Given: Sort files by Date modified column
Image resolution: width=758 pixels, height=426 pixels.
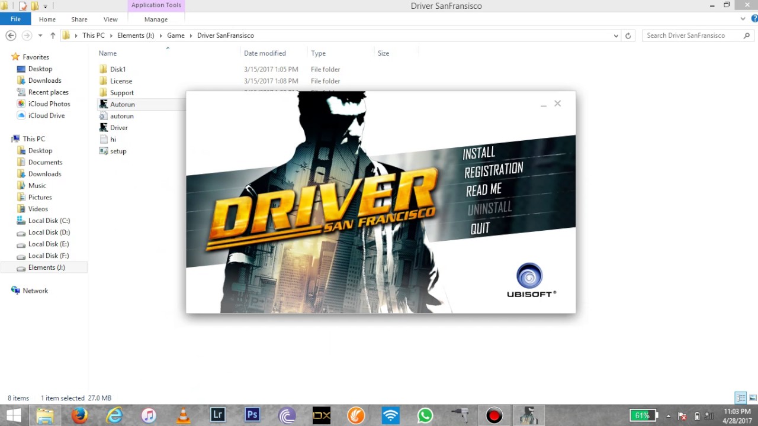Looking at the screenshot, I should [265, 53].
